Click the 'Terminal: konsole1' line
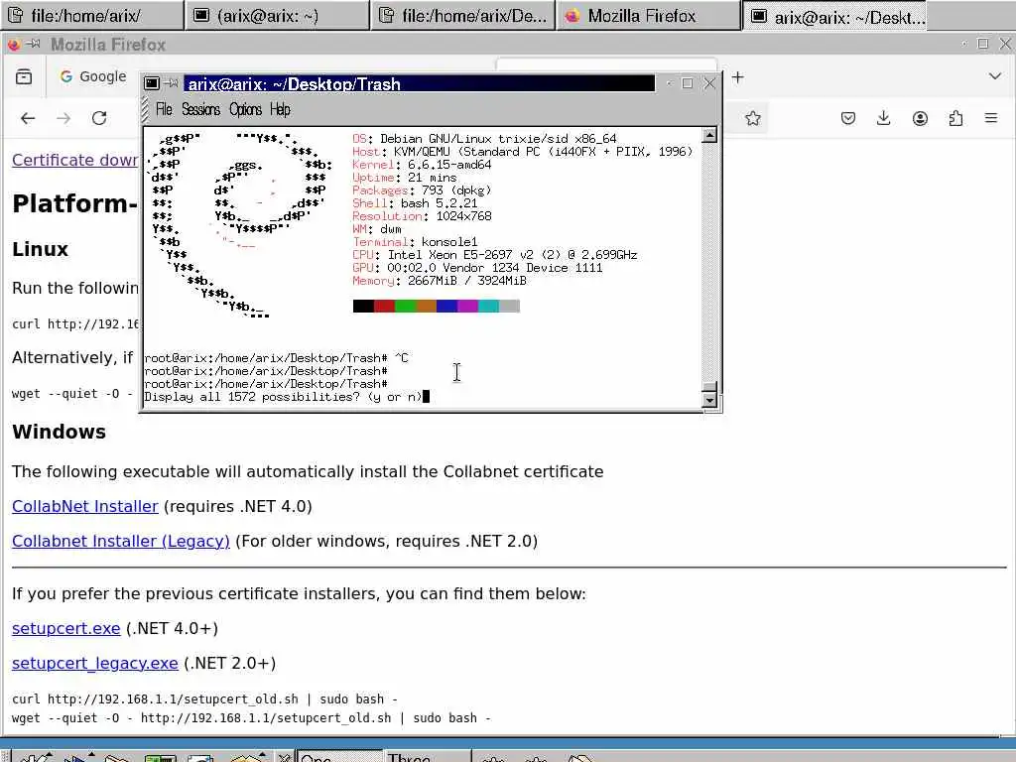 pos(415,242)
